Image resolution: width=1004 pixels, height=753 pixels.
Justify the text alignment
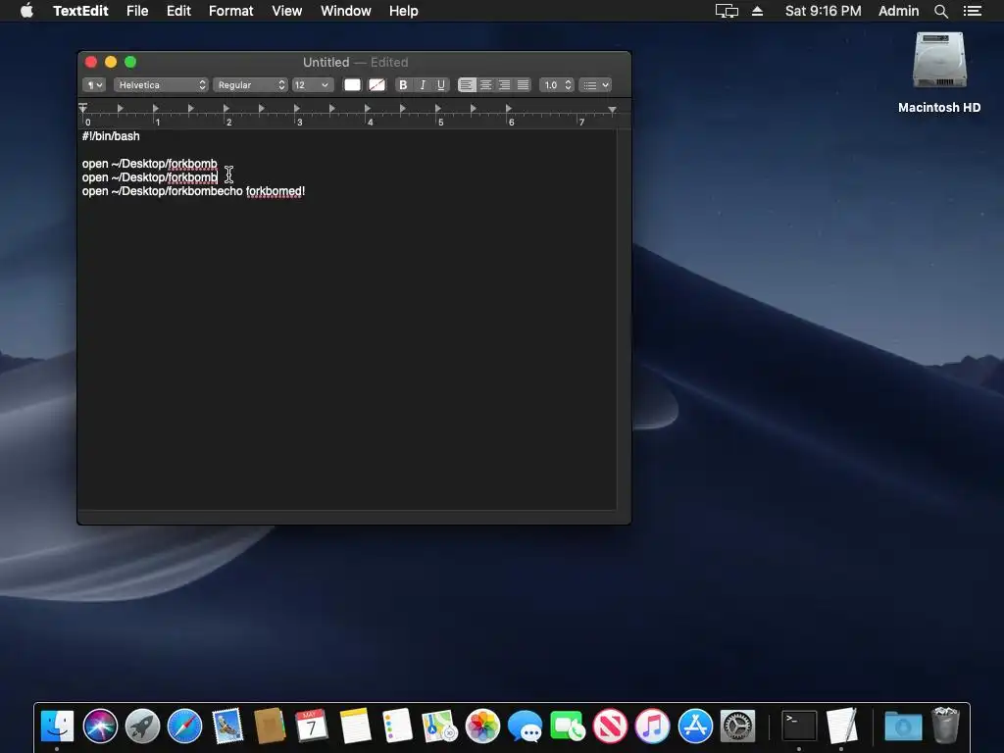523,84
